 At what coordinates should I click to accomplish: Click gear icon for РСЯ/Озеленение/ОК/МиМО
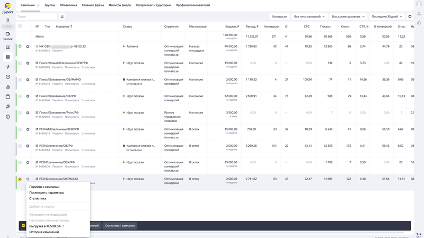[x=28, y=179]
